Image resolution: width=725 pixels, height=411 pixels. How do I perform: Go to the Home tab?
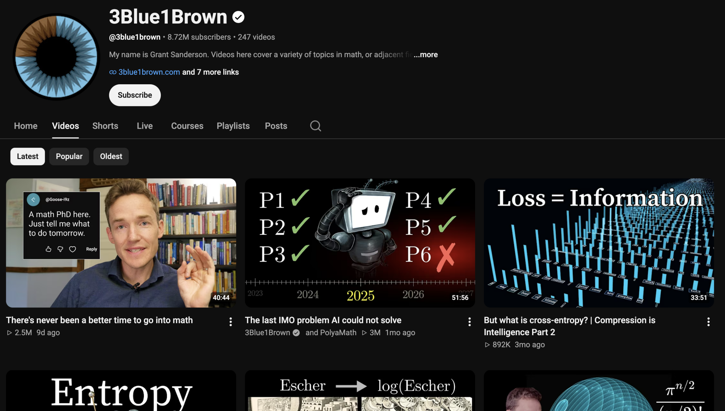[26, 126]
